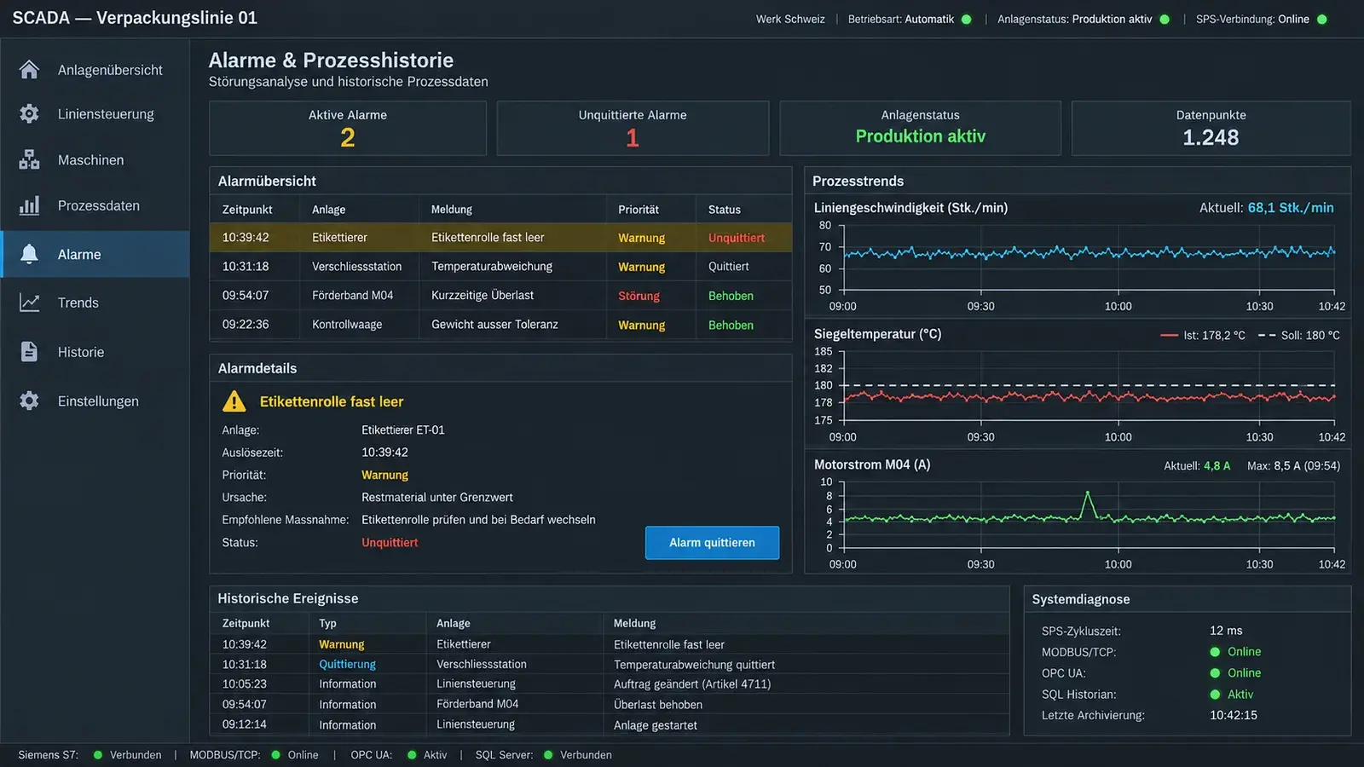The image size is (1364, 767).
Task: Click the Zeitpunkt header in Alarmübersicht
Action: [247, 210]
